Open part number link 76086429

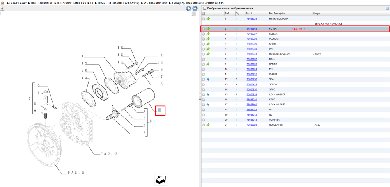[252, 84]
